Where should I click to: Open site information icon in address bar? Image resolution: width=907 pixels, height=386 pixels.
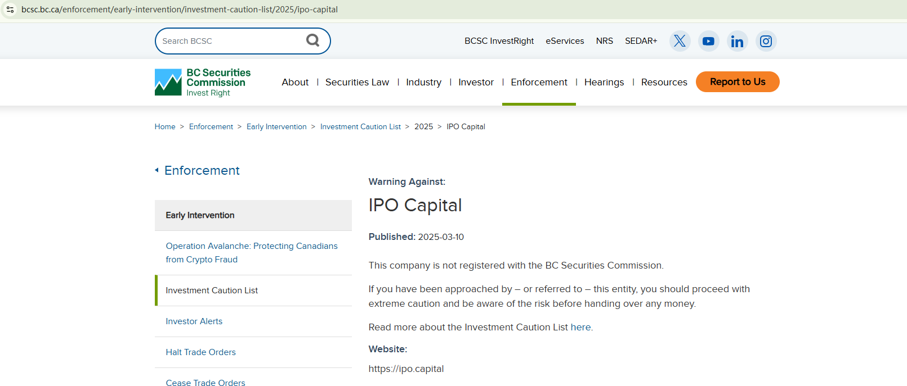[10, 10]
